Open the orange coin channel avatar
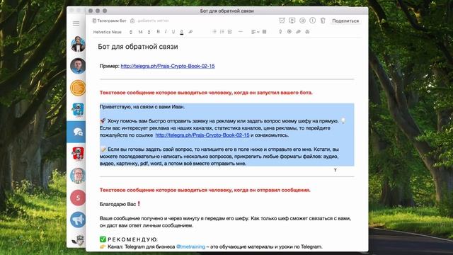Image resolution: width=453 pixels, height=255 pixels. 78,88
